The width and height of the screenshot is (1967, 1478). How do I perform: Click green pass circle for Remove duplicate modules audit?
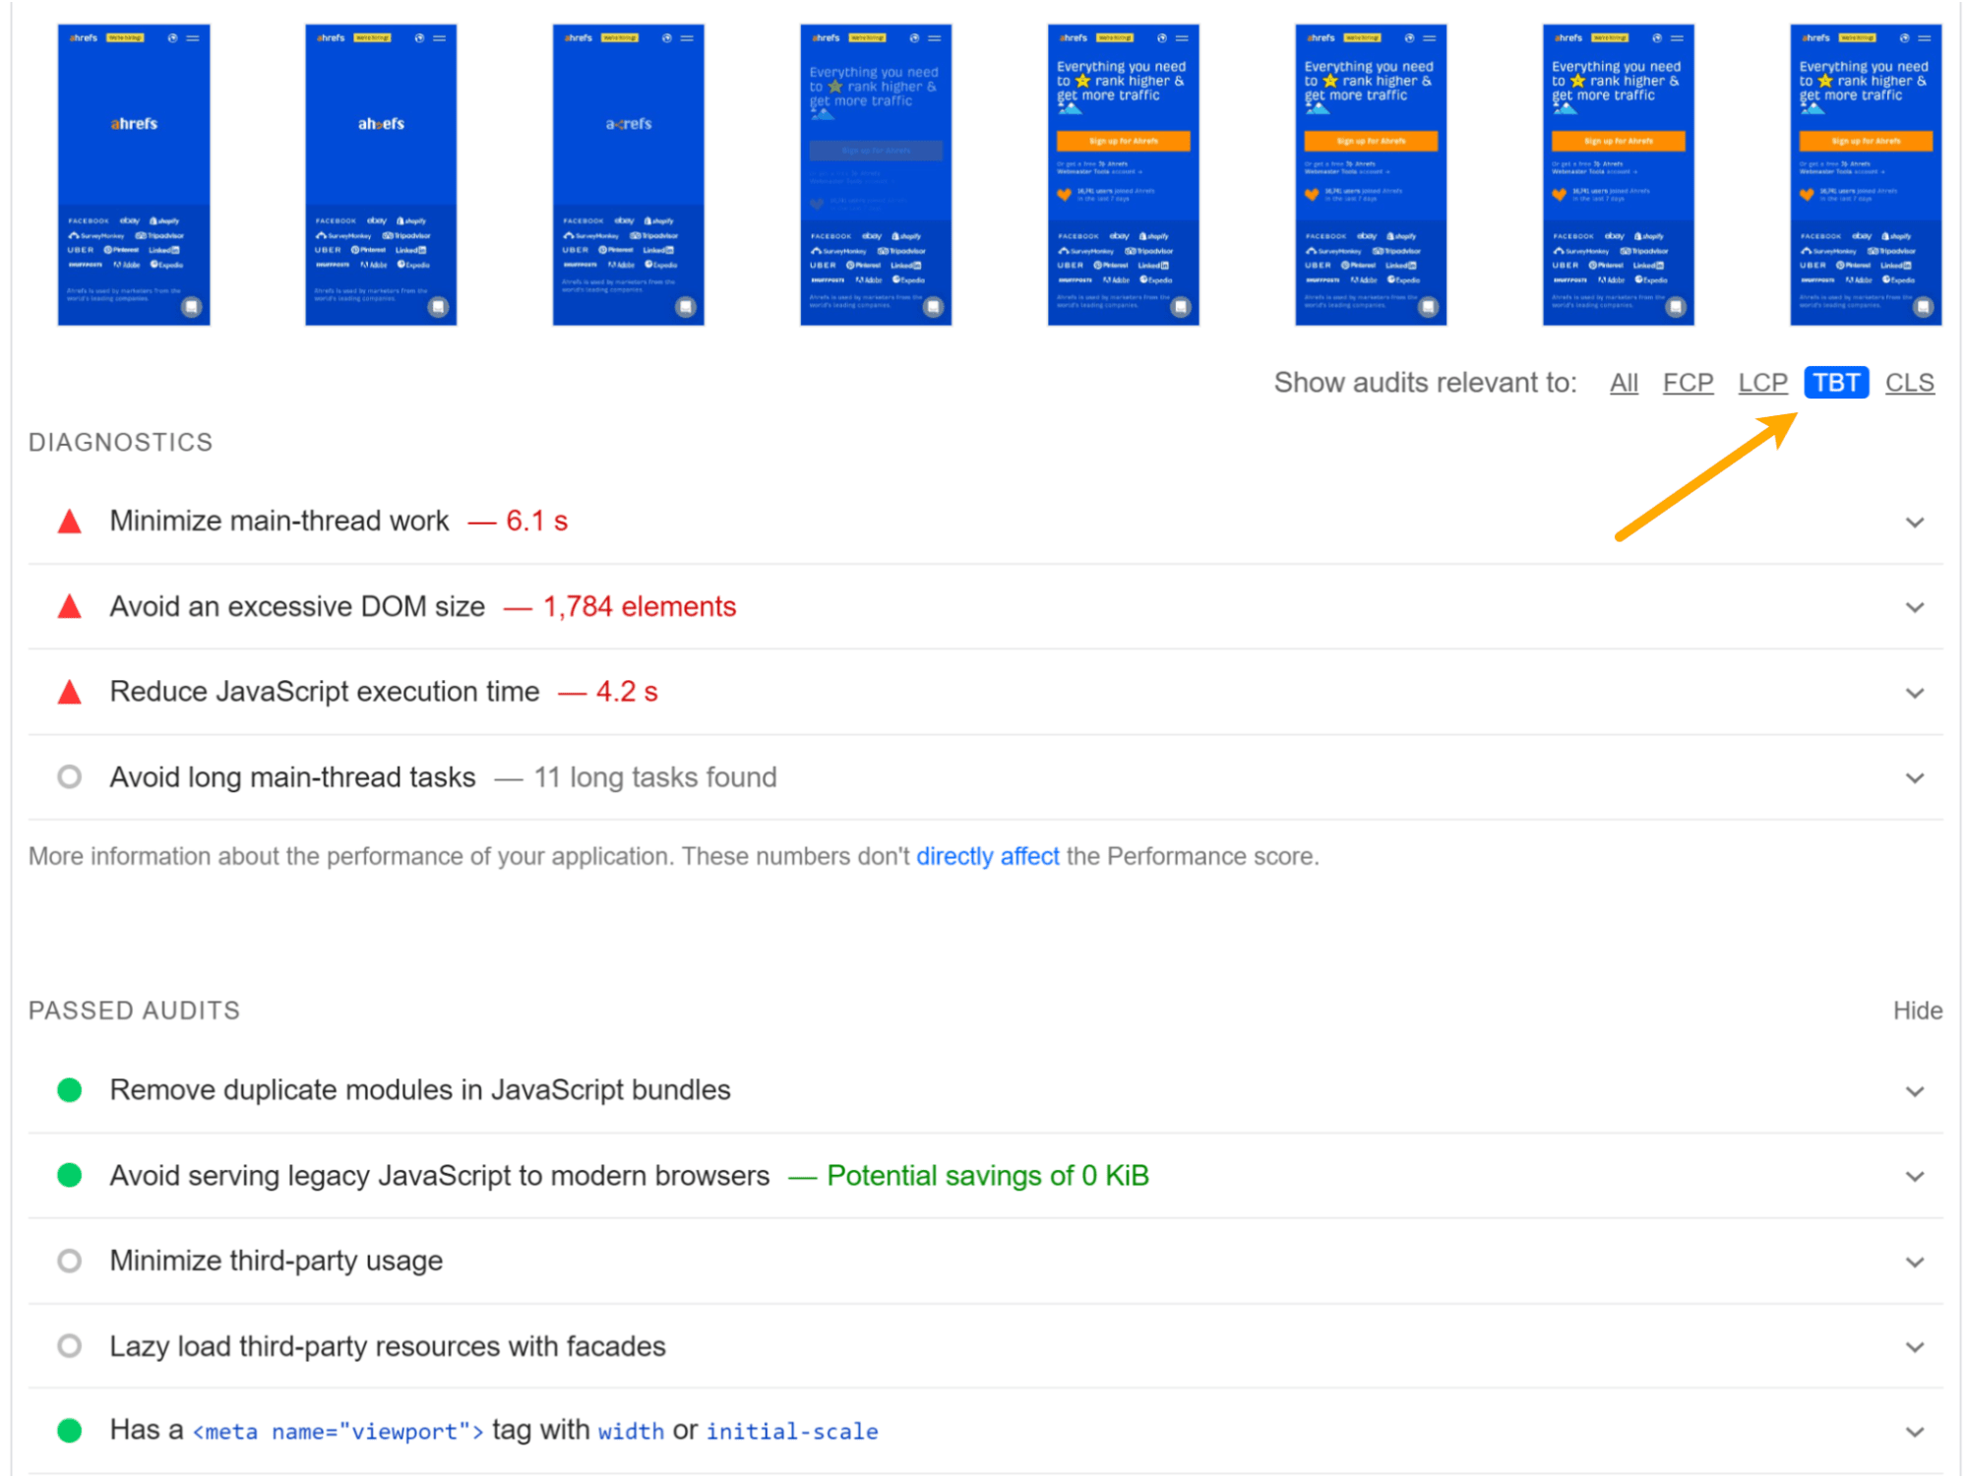click(x=69, y=1089)
